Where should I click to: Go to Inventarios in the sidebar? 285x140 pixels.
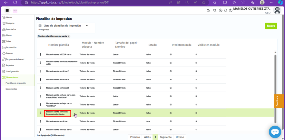(11, 29)
